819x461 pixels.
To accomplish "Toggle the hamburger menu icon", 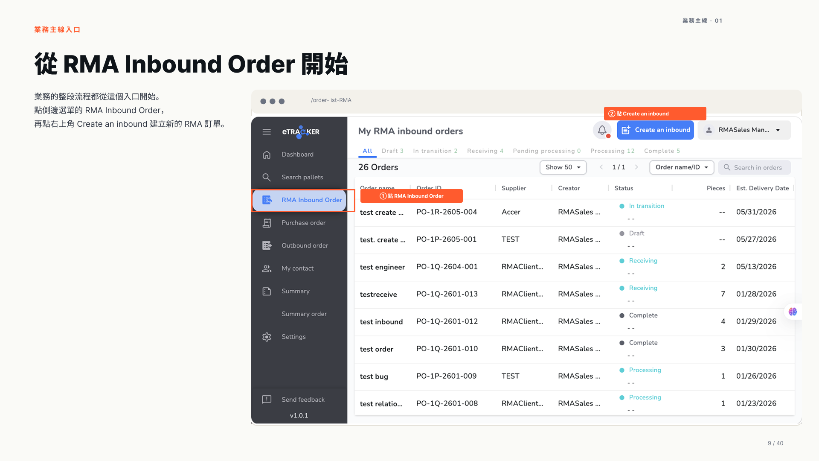I will [267, 132].
